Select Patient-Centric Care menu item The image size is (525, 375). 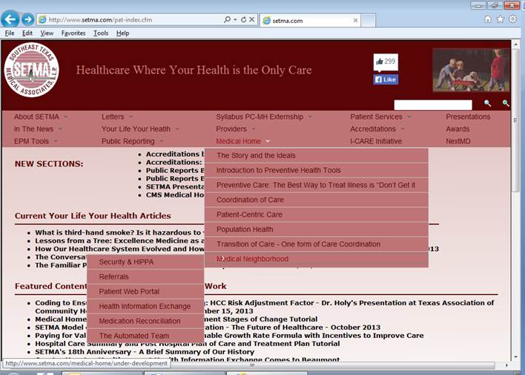click(x=317, y=215)
